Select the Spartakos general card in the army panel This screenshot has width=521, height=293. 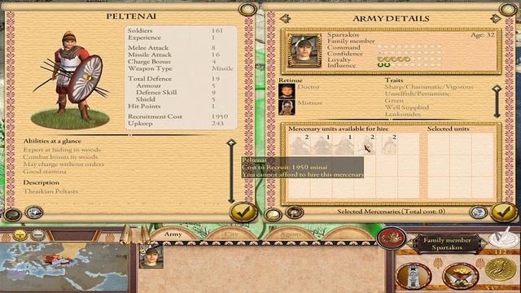pos(151,257)
